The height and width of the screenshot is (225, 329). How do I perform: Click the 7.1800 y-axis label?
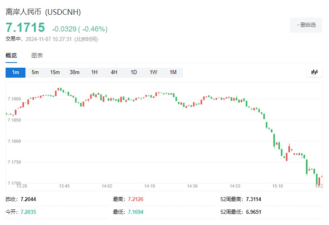14,141
